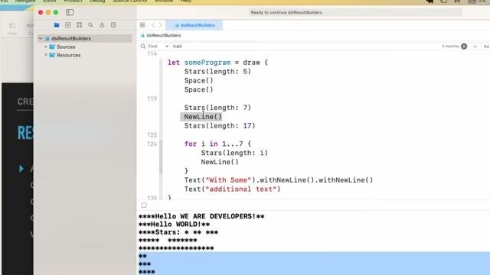Viewport: 490px width, 275px height.
Task: Click the '2 matches' result count
Action: (x=451, y=46)
